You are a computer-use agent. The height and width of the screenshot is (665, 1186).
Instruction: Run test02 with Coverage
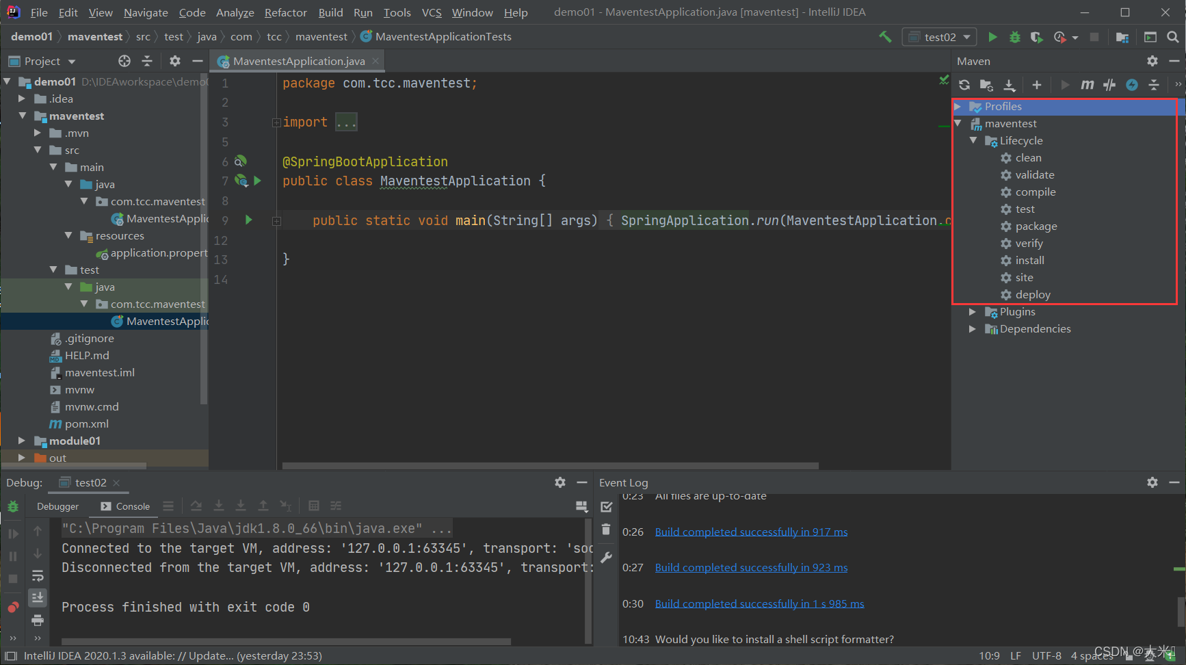[1037, 37]
